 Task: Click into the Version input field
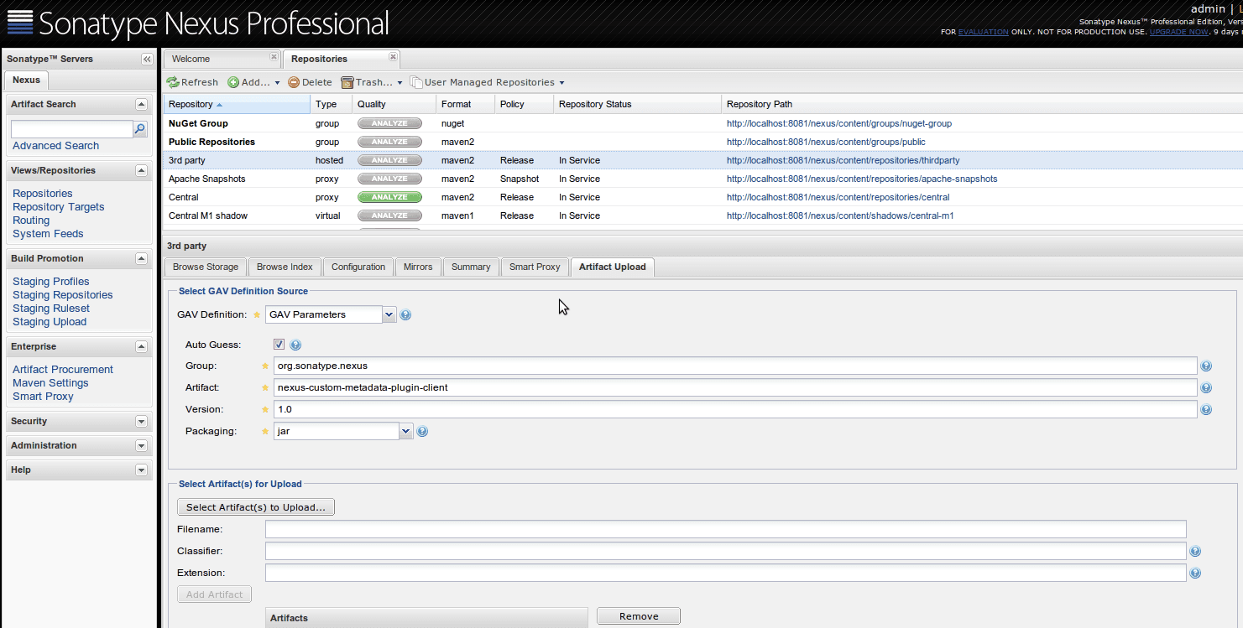click(734, 409)
